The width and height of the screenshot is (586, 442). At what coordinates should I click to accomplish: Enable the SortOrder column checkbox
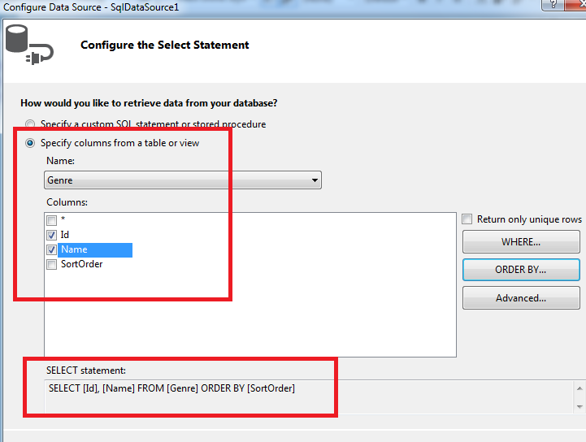pyautogui.click(x=52, y=265)
